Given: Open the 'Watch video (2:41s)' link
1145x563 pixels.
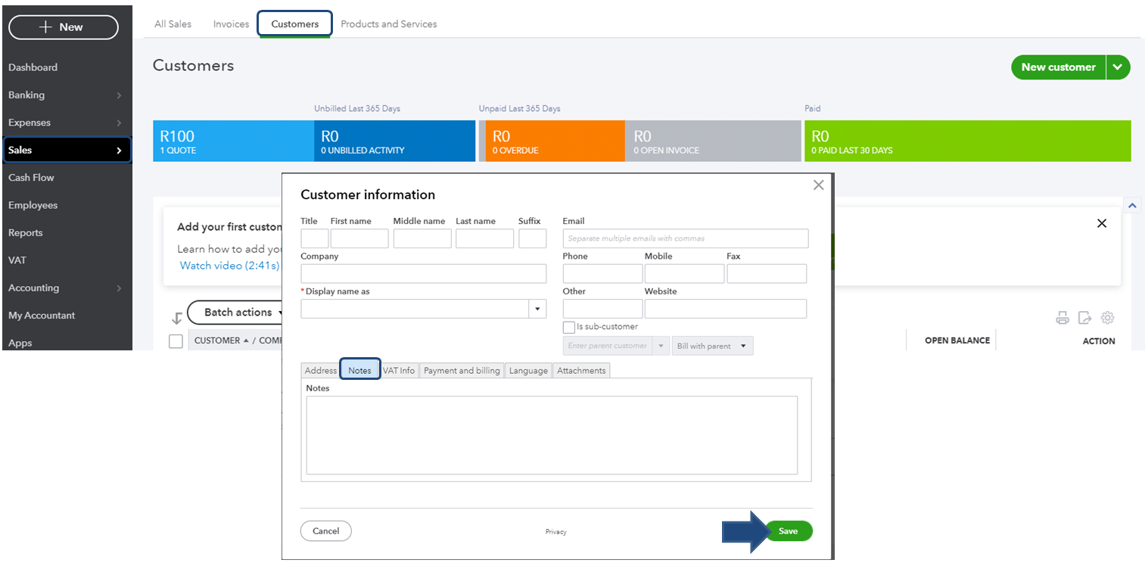Looking at the screenshot, I should 229,266.
